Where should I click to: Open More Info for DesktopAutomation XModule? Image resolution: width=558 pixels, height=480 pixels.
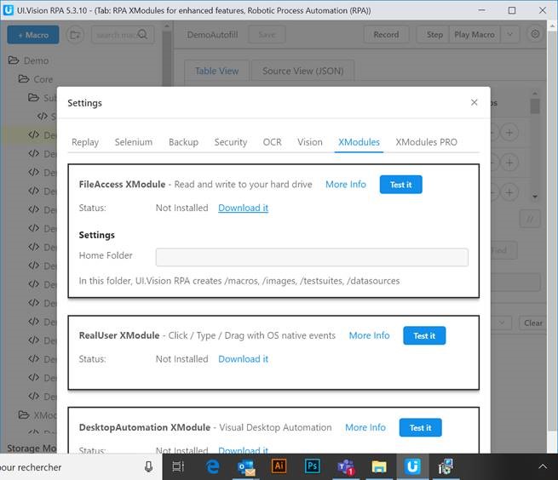pos(365,427)
